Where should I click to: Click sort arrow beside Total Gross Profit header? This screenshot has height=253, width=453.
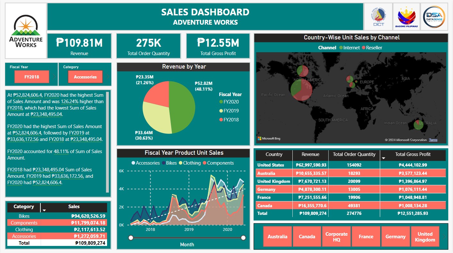(x=383, y=158)
